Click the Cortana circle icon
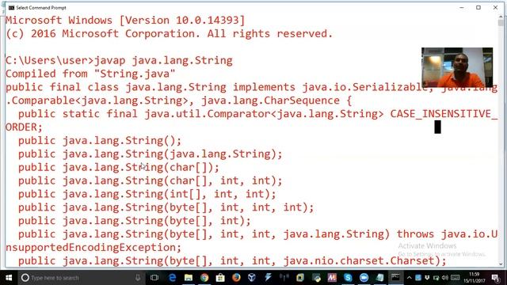507x285 pixels. 25,278
